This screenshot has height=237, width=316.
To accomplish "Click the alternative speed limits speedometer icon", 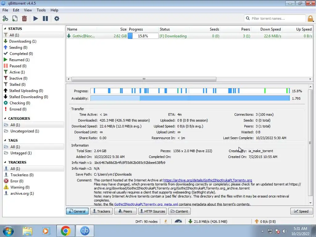I will (x=178, y=221).
